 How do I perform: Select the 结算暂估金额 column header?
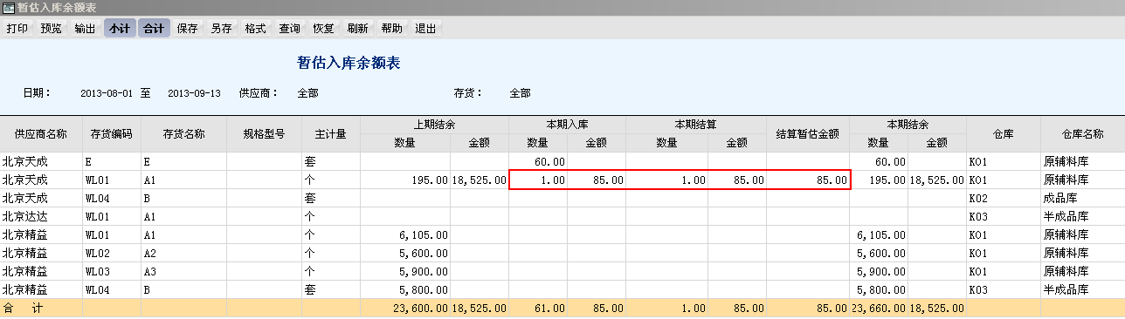[808, 134]
